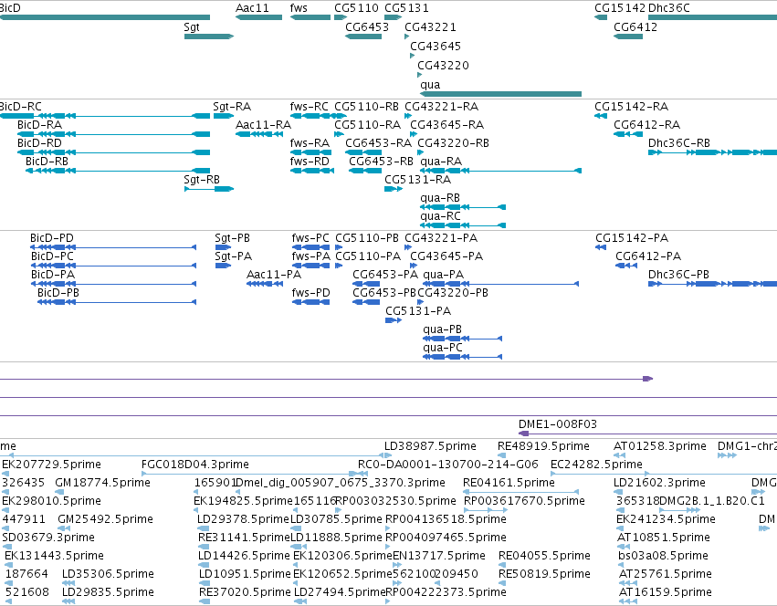Click transcript CG5110-RB
This screenshot has height=606, width=777.
pyautogui.click(x=367, y=107)
